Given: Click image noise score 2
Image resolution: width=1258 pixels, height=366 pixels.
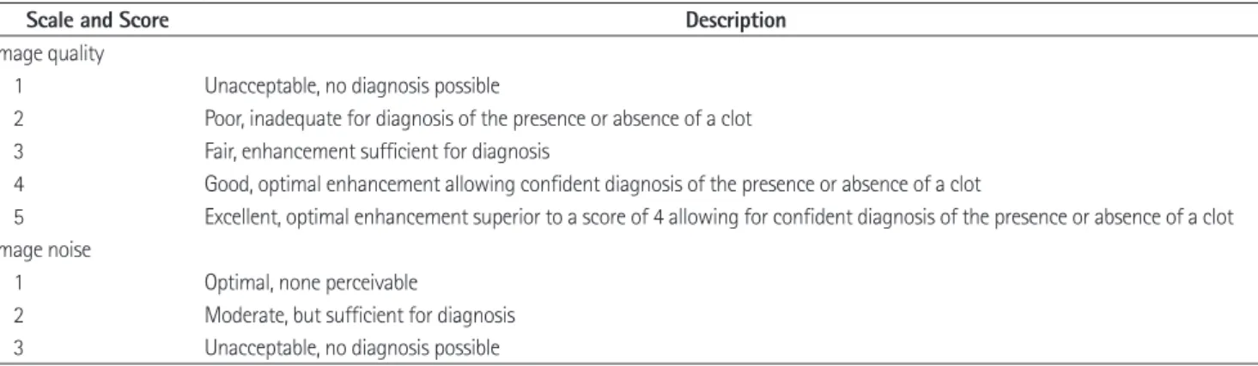Looking at the screenshot, I should point(18,315).
